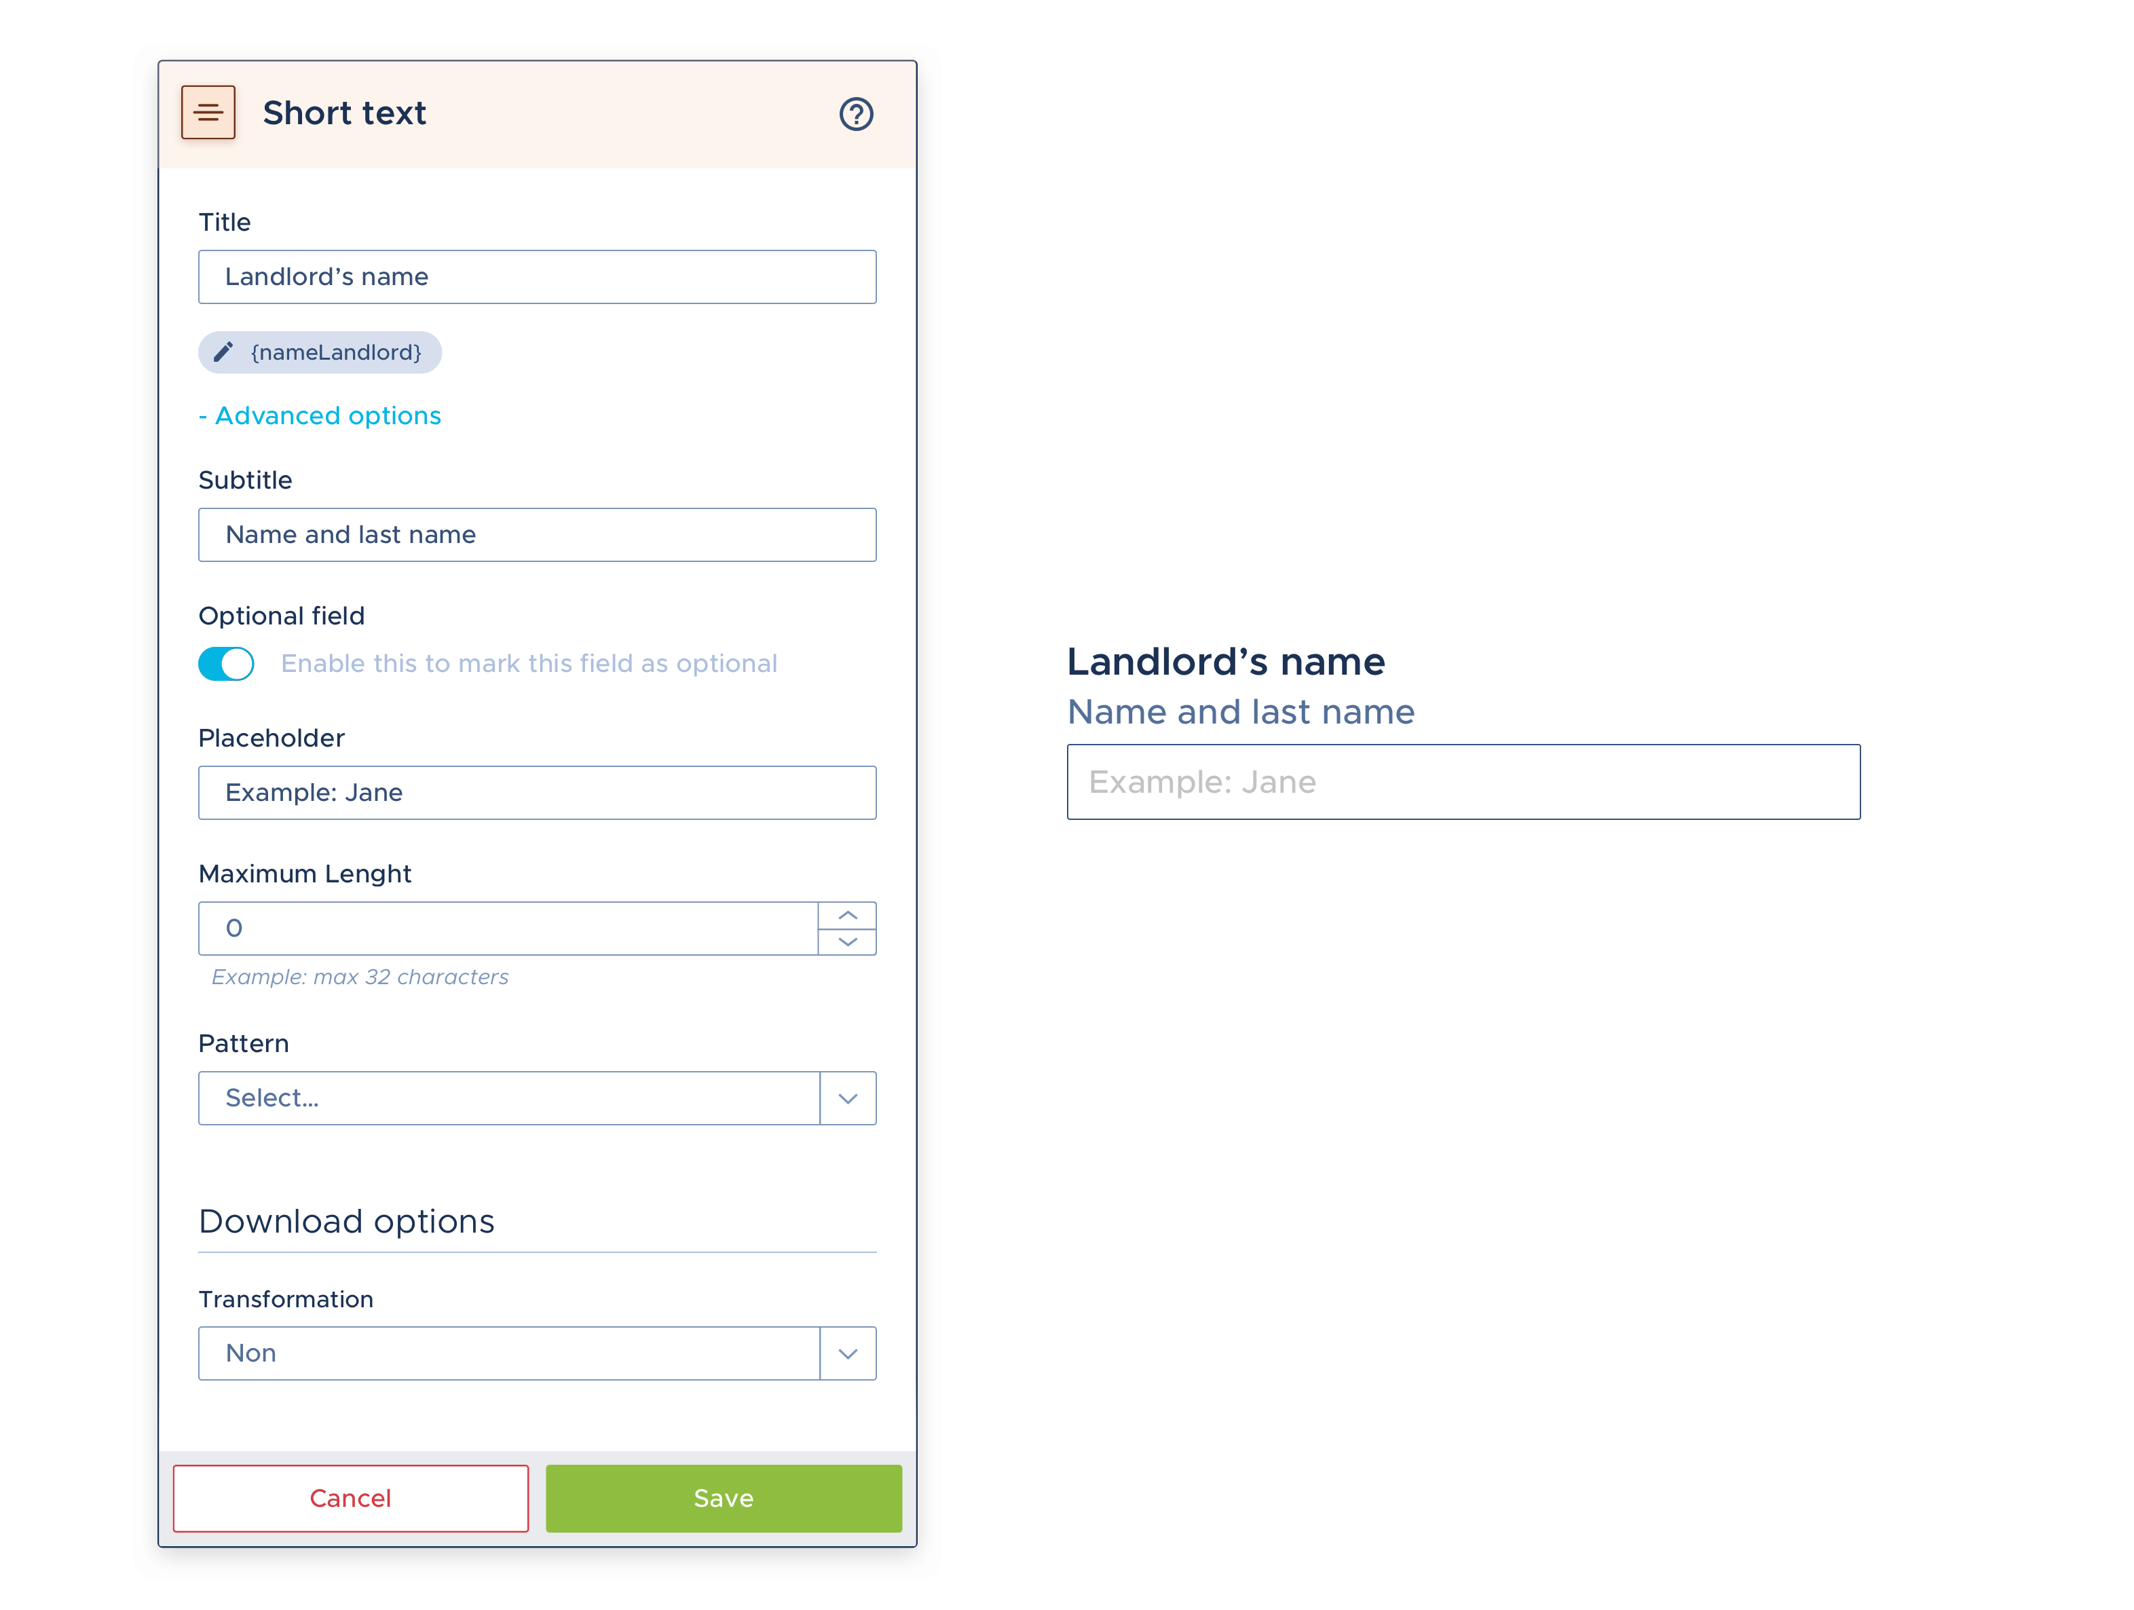Click the decrement down arrow on Maximum Length
Image resolution: width=2134 pixels, height=1610 pixels.
[849, 942]
